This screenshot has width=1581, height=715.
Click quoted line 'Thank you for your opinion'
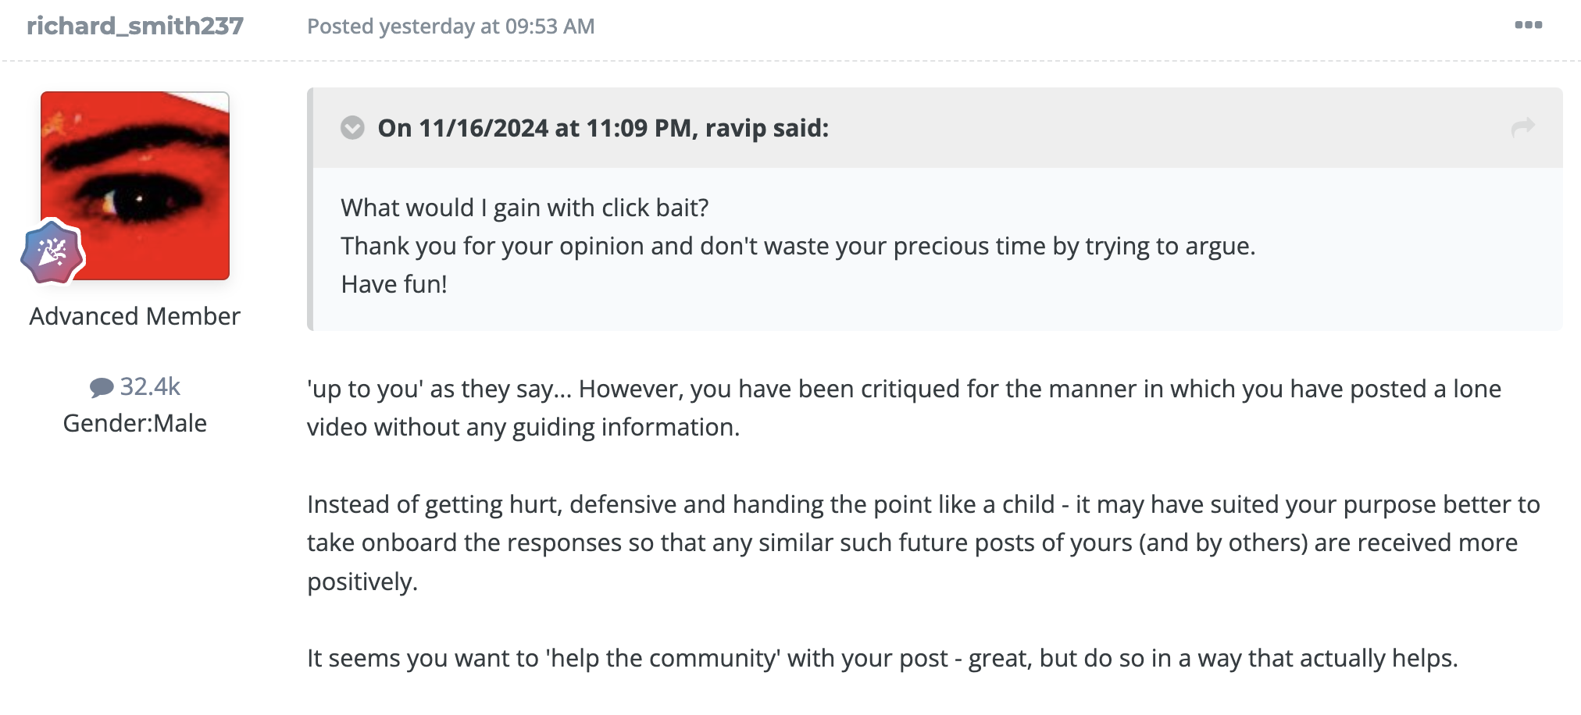[x=797, y=246]
